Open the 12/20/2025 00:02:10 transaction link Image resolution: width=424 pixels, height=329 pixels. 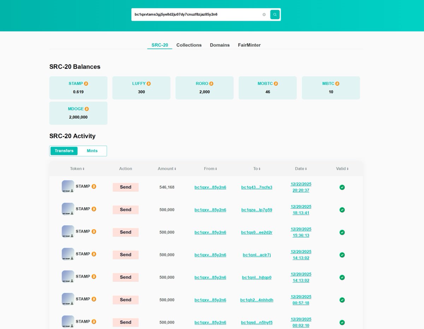pyautogui.click(x=301, y=322)
